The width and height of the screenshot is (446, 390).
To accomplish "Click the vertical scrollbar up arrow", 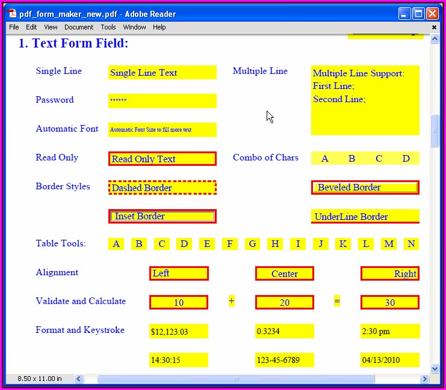I will tap(435, 38).
